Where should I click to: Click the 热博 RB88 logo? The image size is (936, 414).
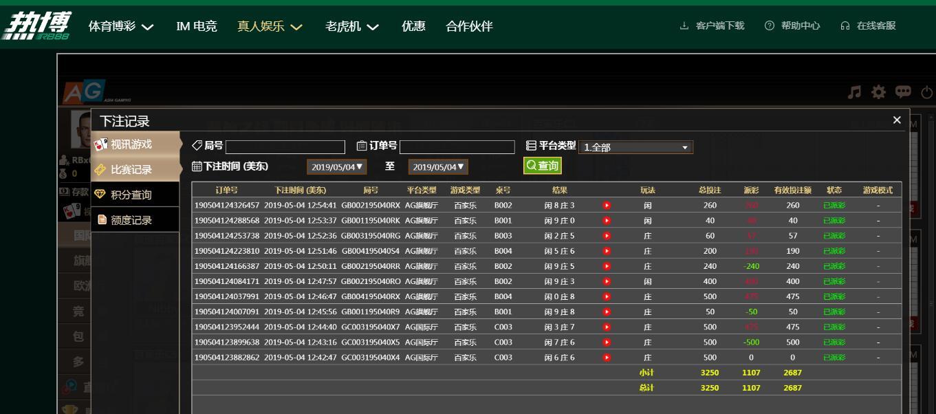click(x=36, y=26)
